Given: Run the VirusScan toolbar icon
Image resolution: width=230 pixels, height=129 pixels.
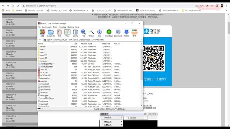Looking at the screenshot, I should 109,33.
